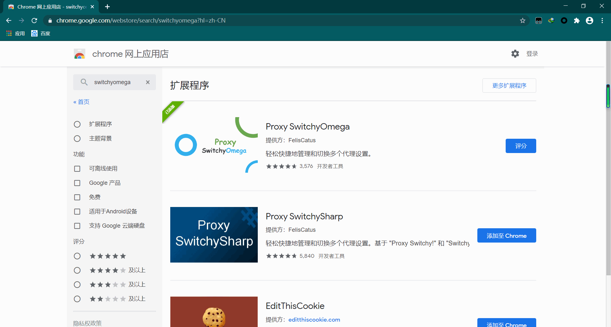Click 更多扩展程序 button
611x327 pixels.
509,86
